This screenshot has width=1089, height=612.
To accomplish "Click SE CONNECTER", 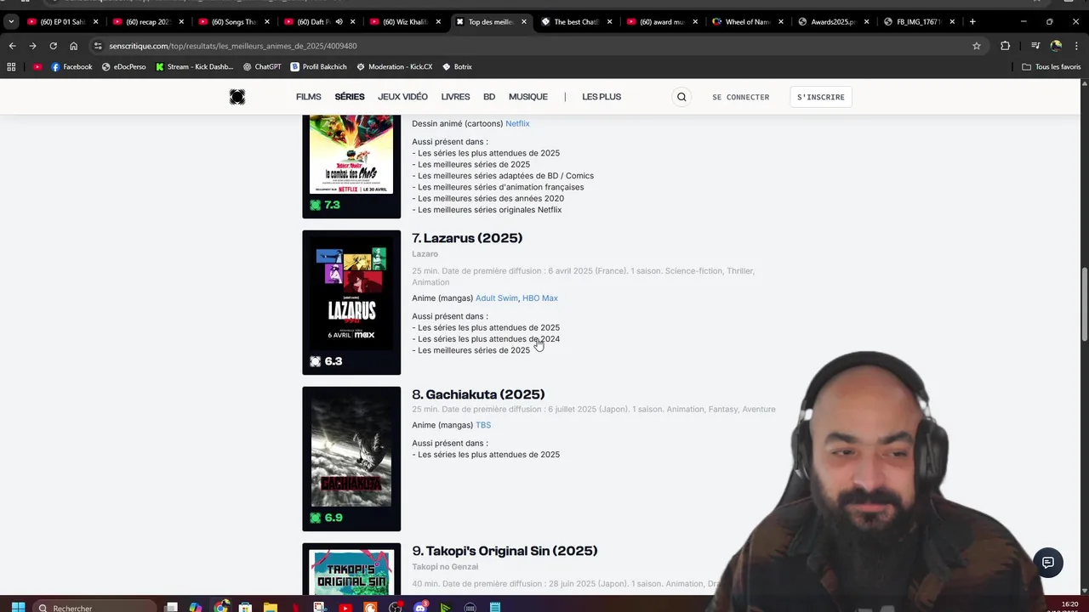I will pyautogui.click(x=741, y=97).
